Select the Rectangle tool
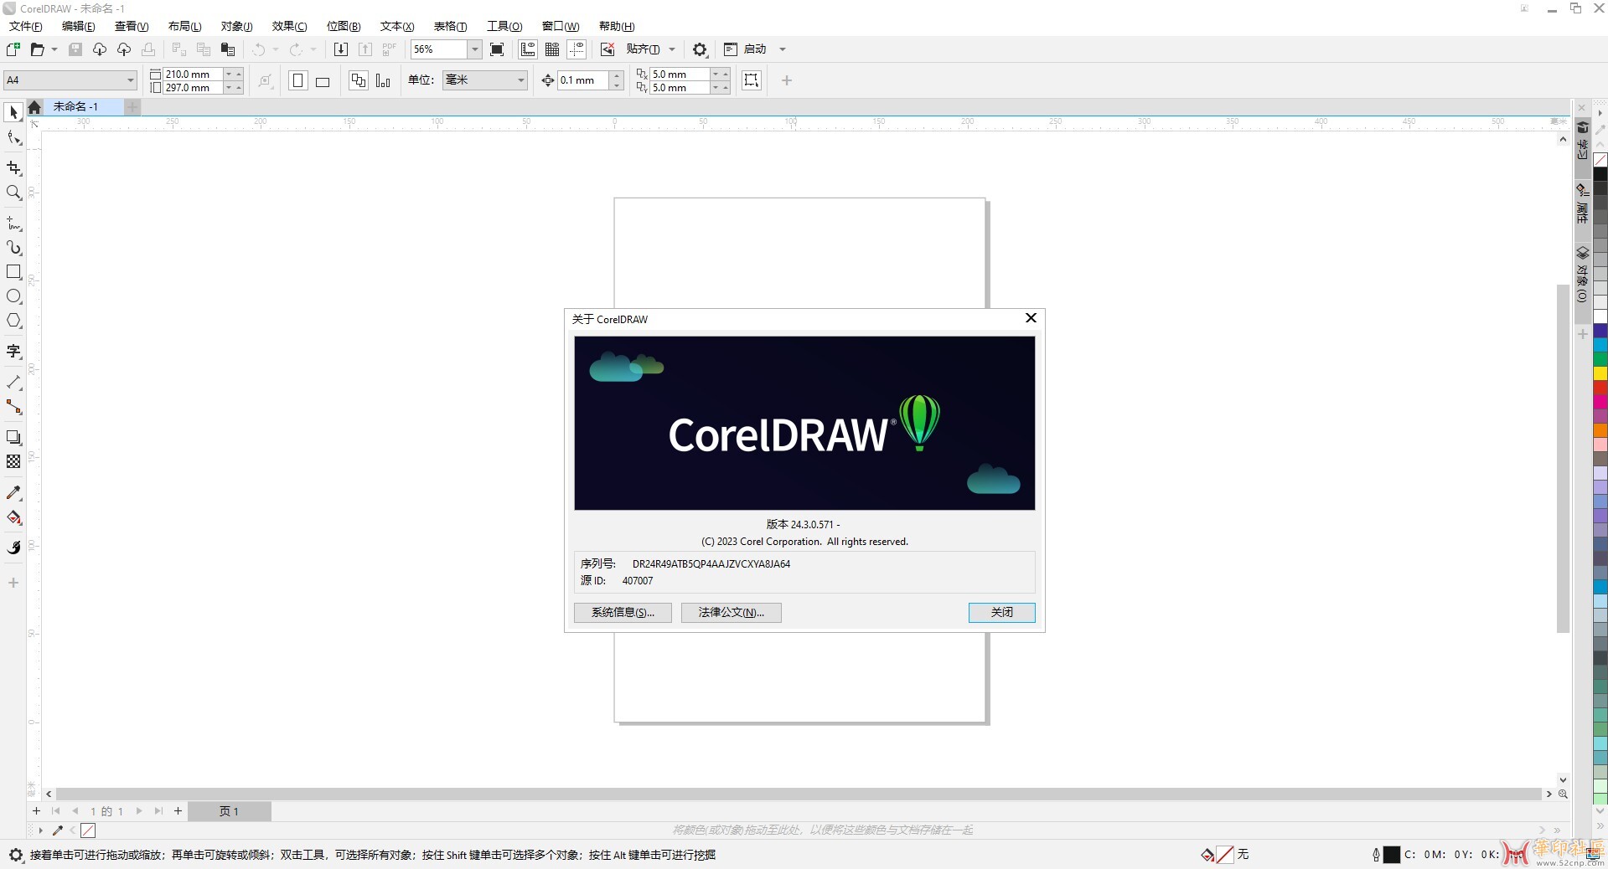1608x869 pixels. pos(13,272)
